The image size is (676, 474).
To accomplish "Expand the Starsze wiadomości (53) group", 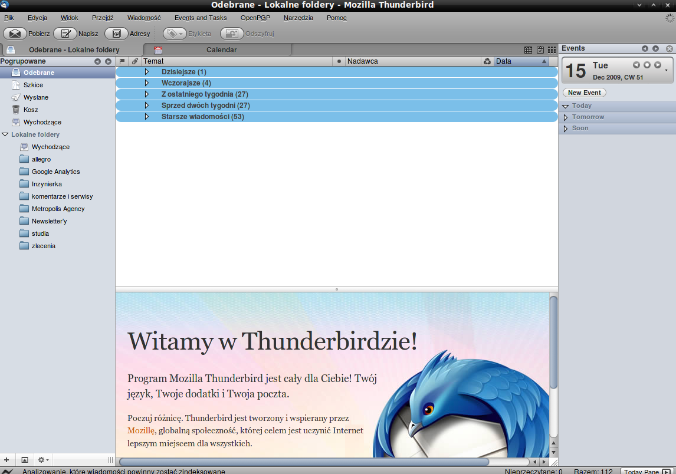I will tap(146, 117).
